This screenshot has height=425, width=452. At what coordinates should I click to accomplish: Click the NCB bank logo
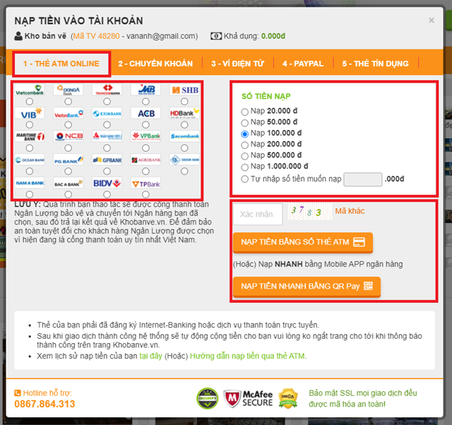pos(69,136)
